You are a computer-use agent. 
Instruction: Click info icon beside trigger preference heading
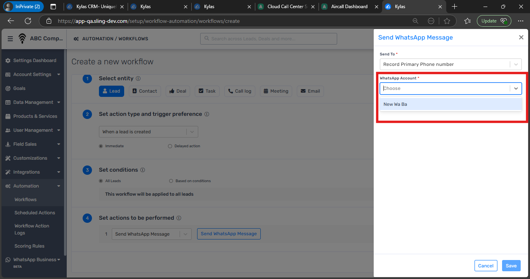[x=207, y=114]
